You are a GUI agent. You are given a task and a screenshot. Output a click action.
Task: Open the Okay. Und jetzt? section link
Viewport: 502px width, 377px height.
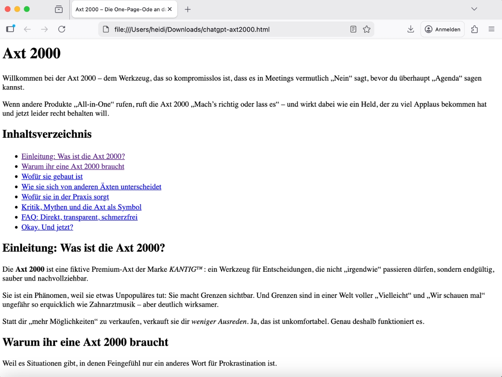[47, 227]
